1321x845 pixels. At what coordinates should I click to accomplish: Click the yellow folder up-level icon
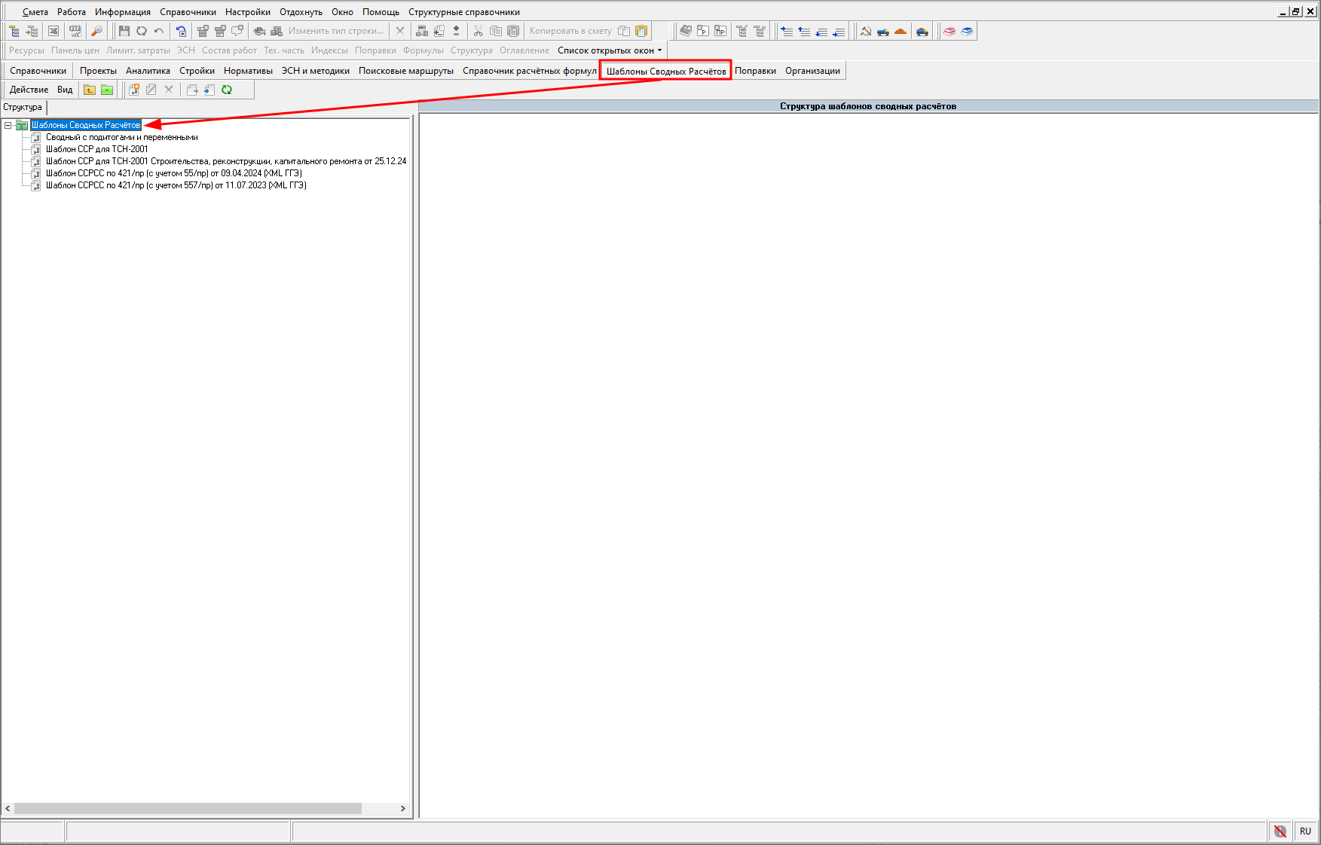(90, 90)
